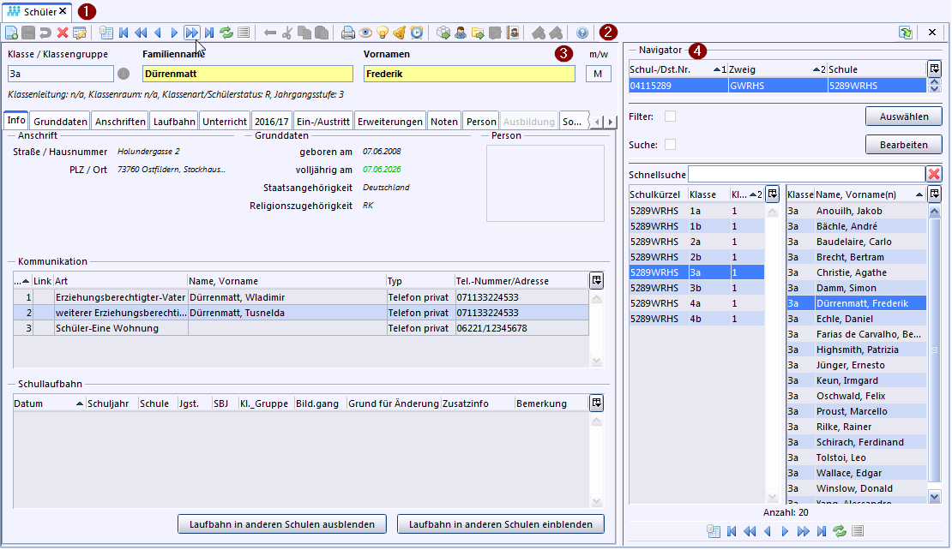Click the red delete record icon
Viewport: 952px width, 550px height.
coord(63,33)
